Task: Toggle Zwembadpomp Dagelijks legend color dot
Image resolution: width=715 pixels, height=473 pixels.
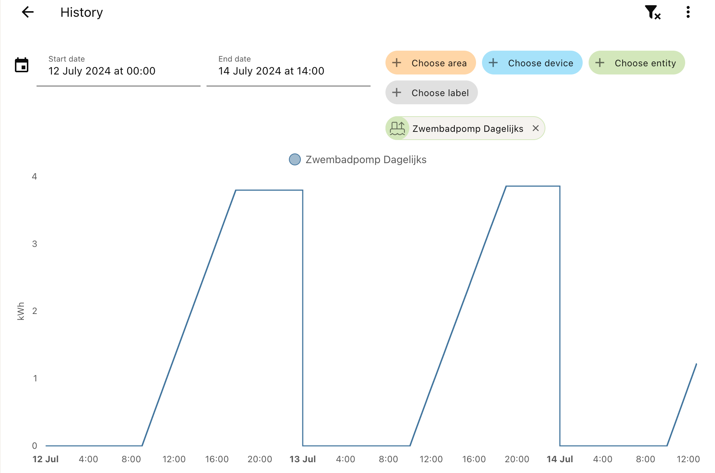Action: click(295, 159)
